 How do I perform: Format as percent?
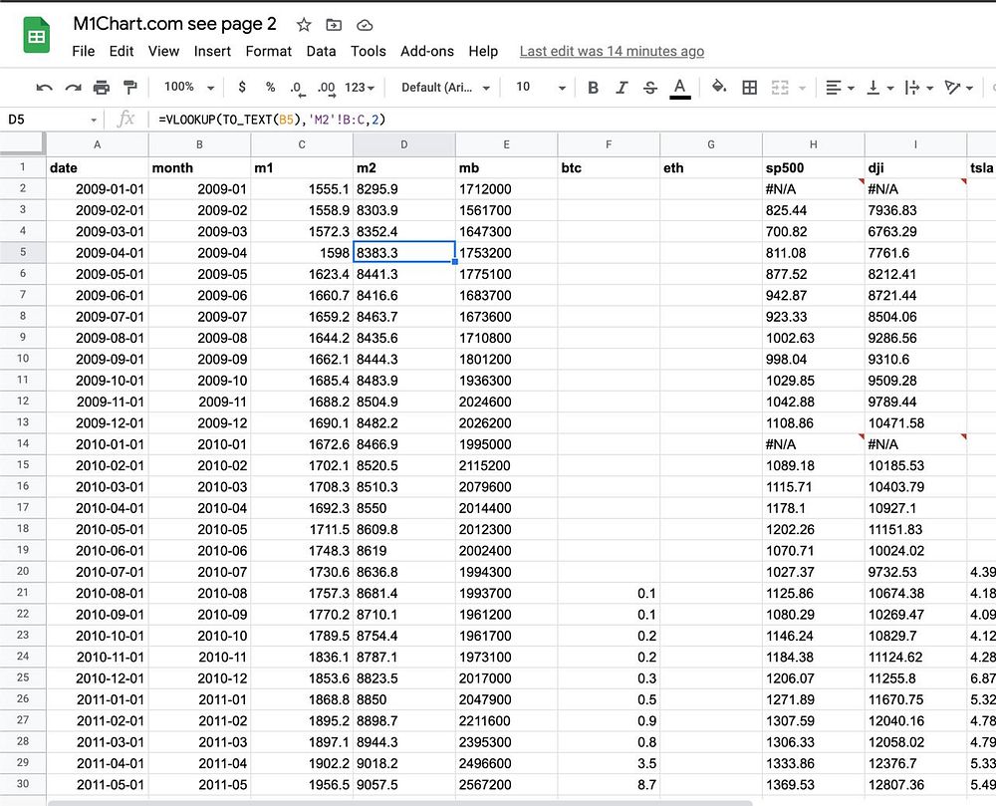[x=271, y=87]
